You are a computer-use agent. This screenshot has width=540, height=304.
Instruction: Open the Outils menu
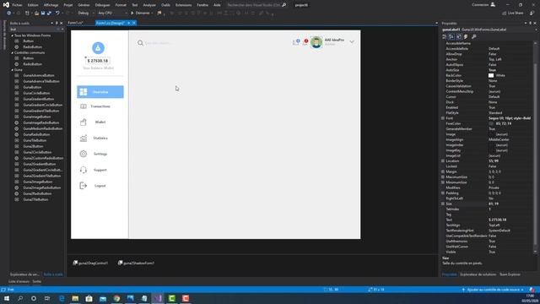click(x=165, y=5)
